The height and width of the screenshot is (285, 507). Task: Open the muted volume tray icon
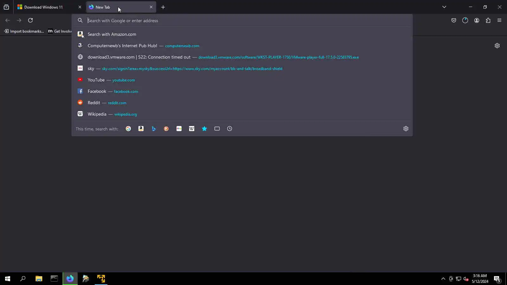(x=466, y=279)
